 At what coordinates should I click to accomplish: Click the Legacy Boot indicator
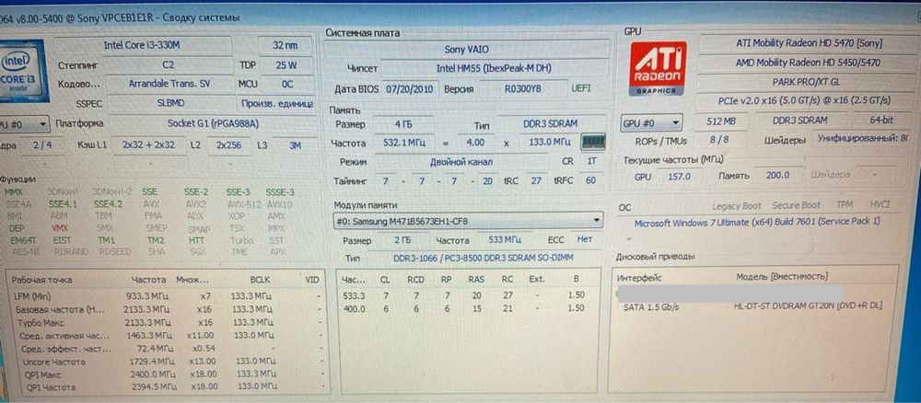[737, 206]
